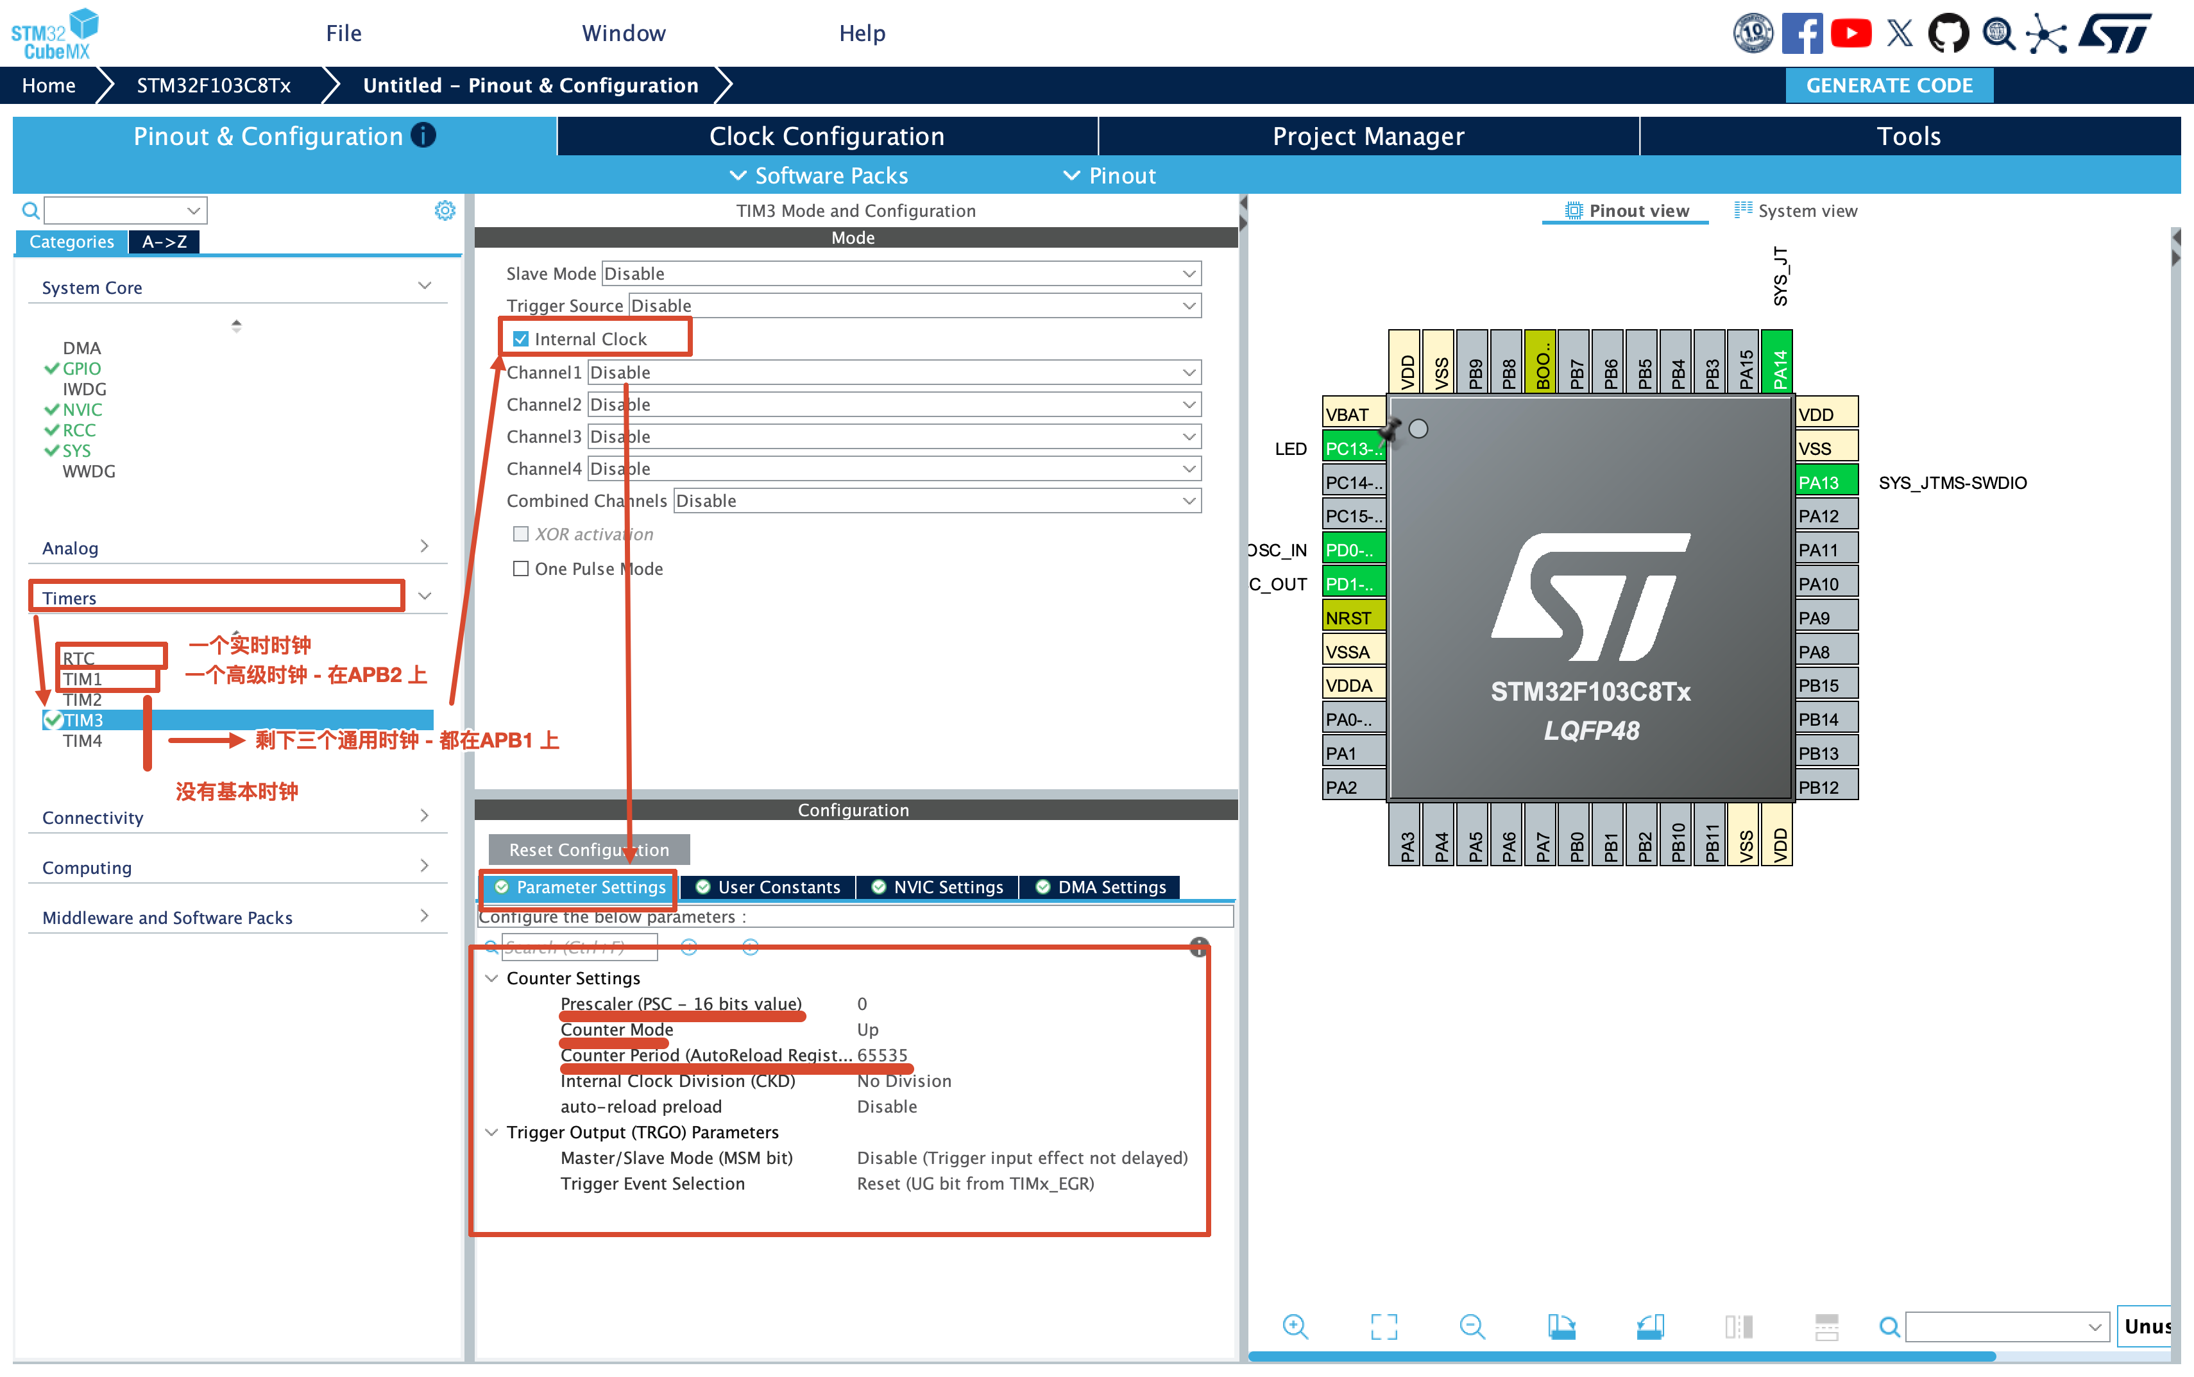
Task: Switch to the Clock Configuration tab
Action: [827, 135]
